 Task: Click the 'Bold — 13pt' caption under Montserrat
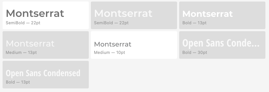click(x=194, y=23)
